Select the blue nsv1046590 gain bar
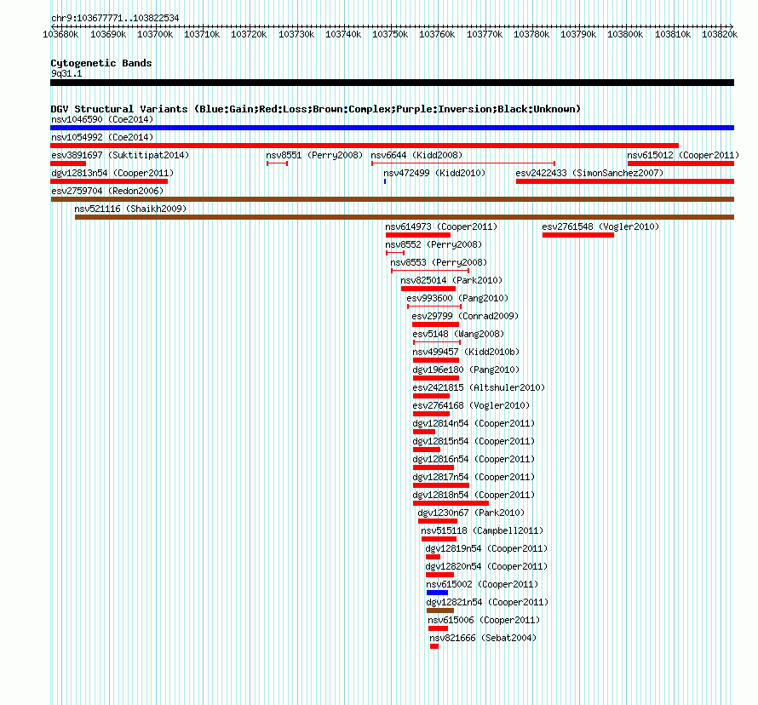 [392, 128]
